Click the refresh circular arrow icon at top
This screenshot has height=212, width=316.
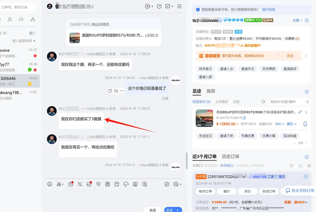pos(159,7)
